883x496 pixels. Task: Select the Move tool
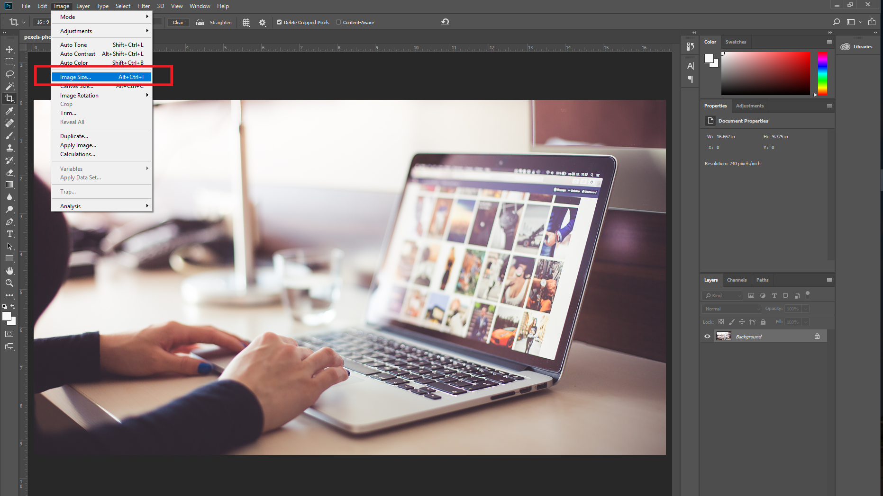[9, 49]
